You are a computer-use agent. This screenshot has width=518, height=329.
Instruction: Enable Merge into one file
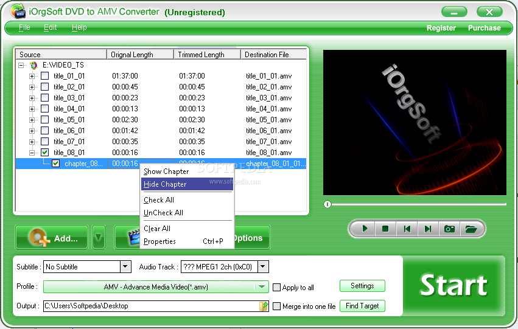[276, 306]
